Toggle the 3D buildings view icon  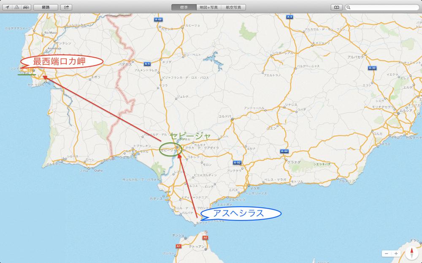click(17, 7)
